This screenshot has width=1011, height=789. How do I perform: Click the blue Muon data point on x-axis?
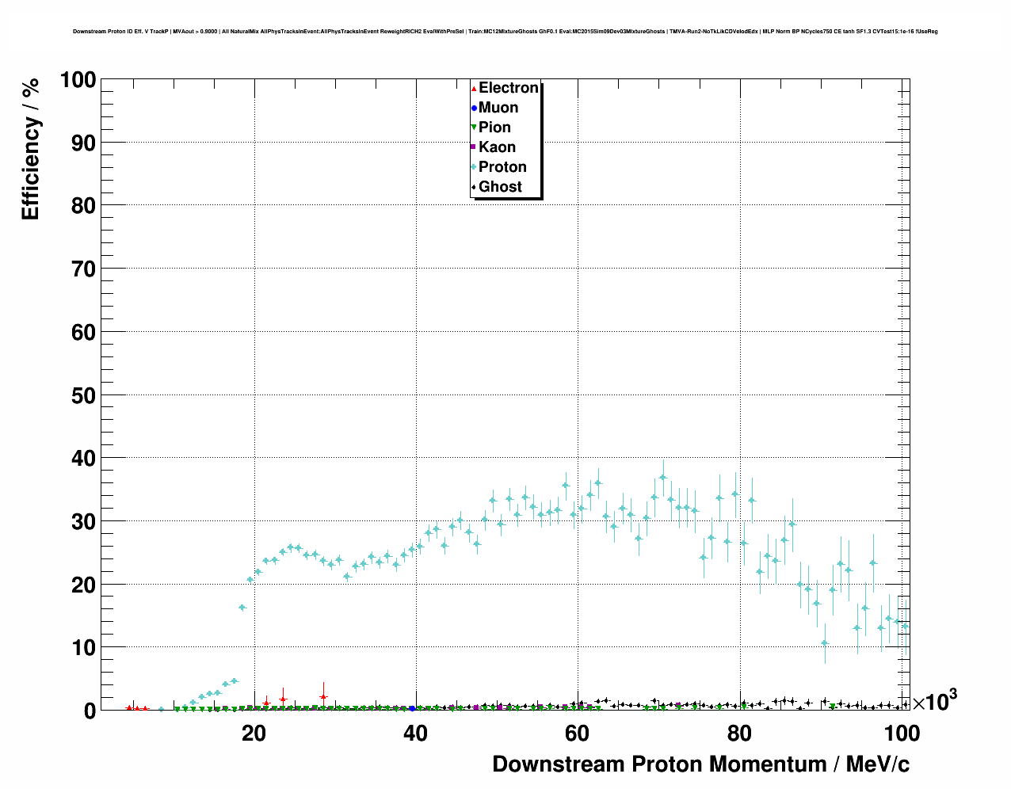(x=412, y=708)
